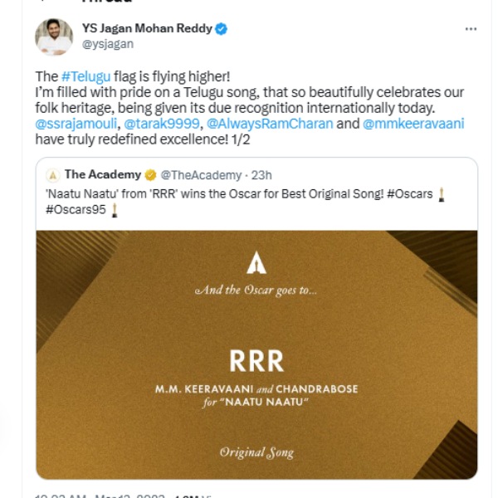
Task: Click YS Jagan Mohan Reddy's profile photo
Action: (53, 37)
